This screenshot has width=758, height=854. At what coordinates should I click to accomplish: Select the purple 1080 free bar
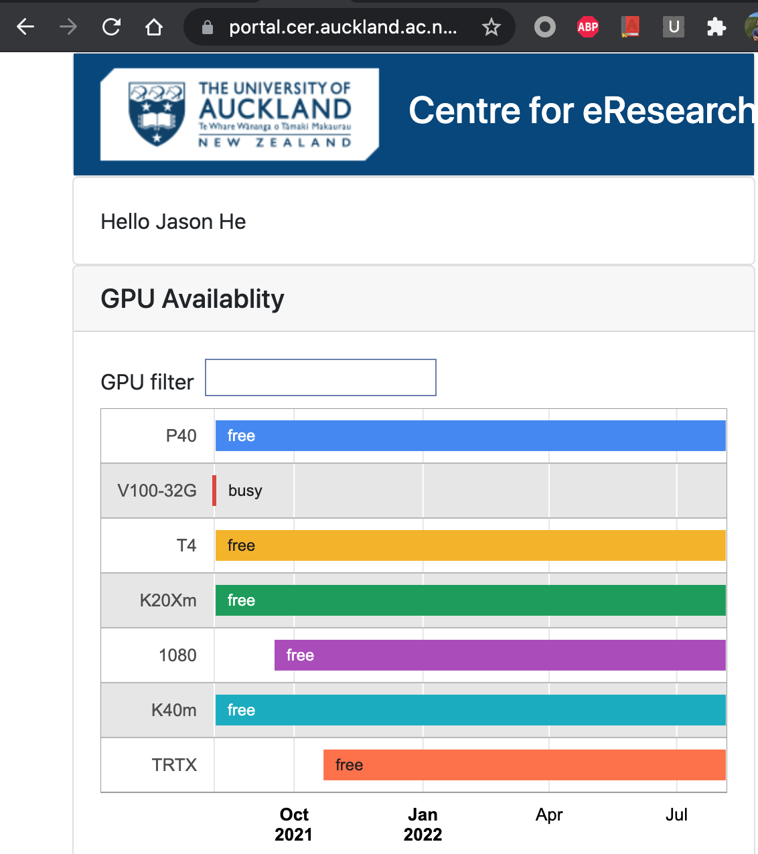click(500, 655)
